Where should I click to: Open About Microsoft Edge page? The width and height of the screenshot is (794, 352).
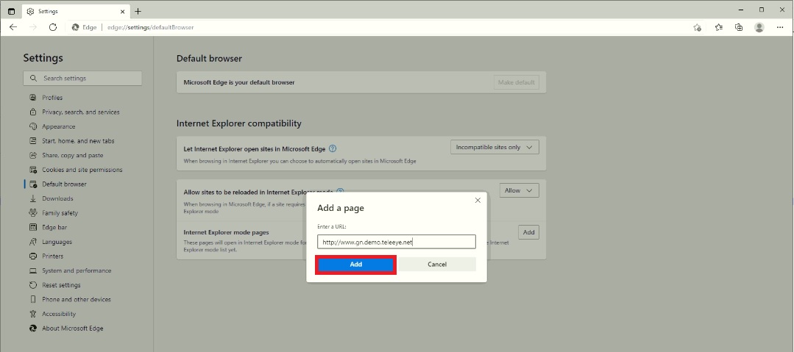pos(72,328)
